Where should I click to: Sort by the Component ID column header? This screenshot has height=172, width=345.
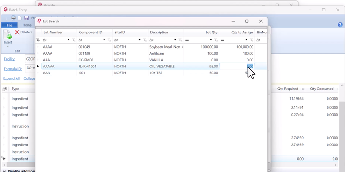95,33
